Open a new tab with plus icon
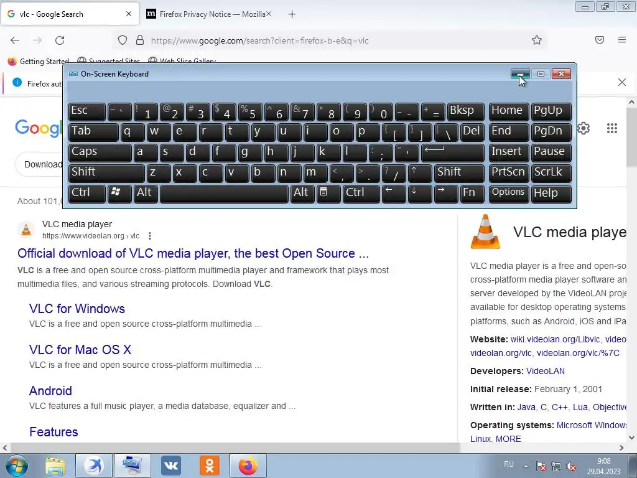 pos(292,14)
